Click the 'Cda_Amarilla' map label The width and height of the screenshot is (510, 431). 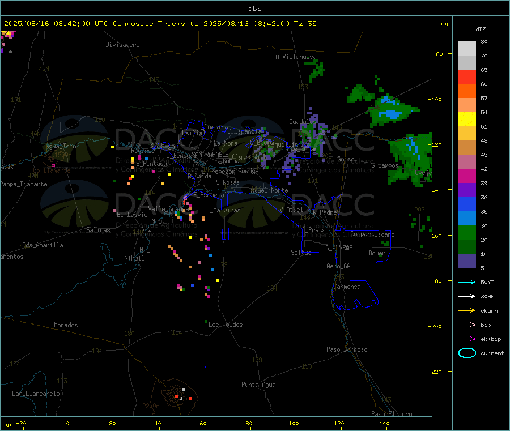[x=42, y=245]
